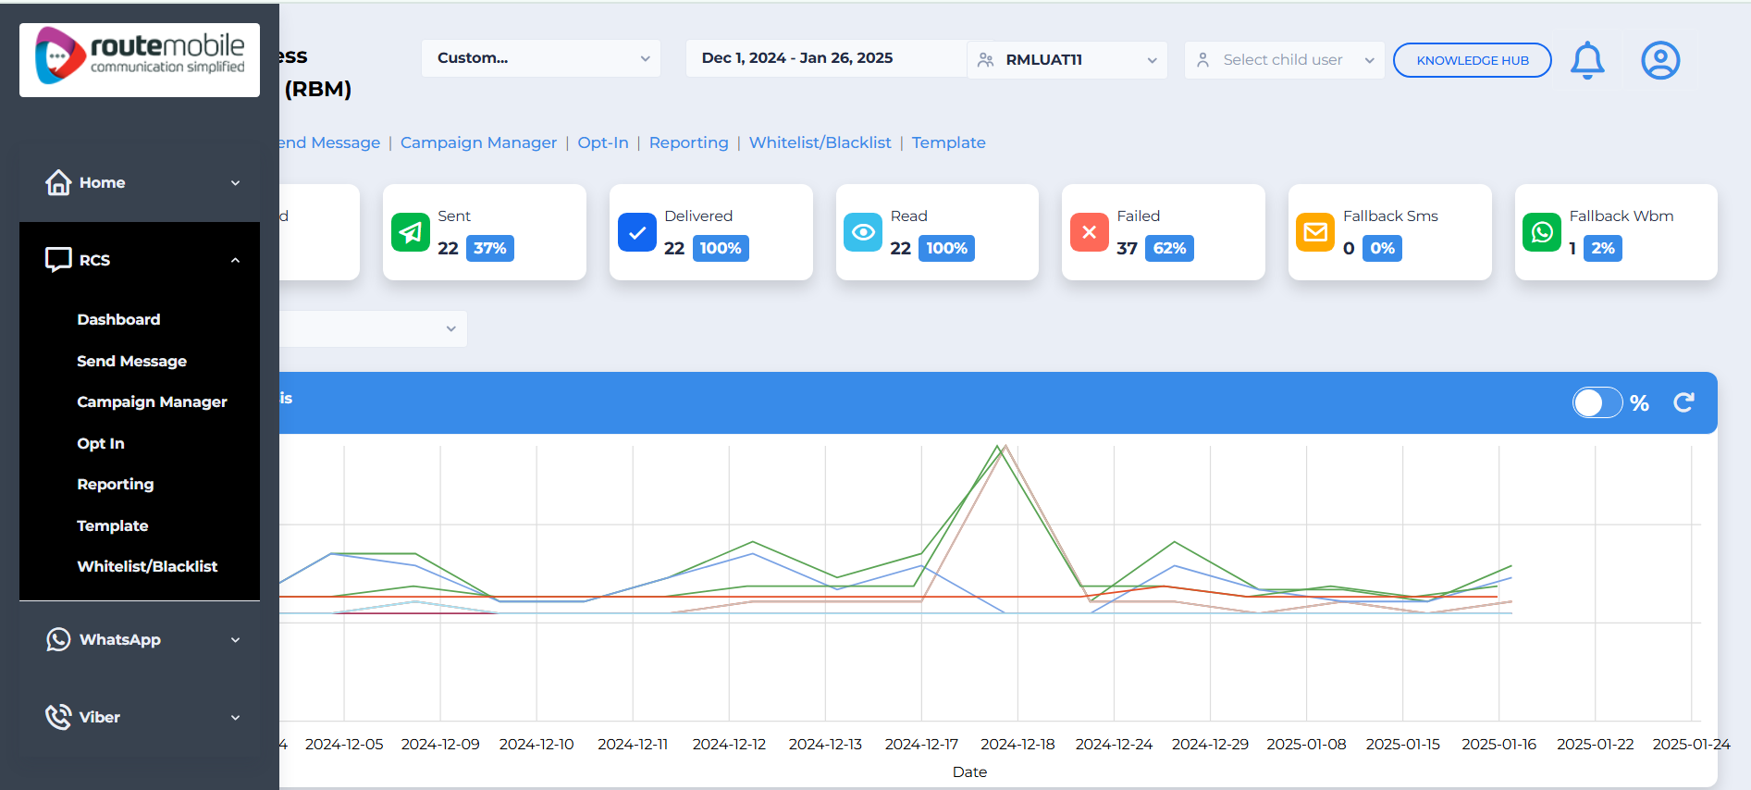The width and height of the screenshot is (1751, 790).
Task: Click the 2025-01-08 date label on chart axis
Action: point(1306,744)
